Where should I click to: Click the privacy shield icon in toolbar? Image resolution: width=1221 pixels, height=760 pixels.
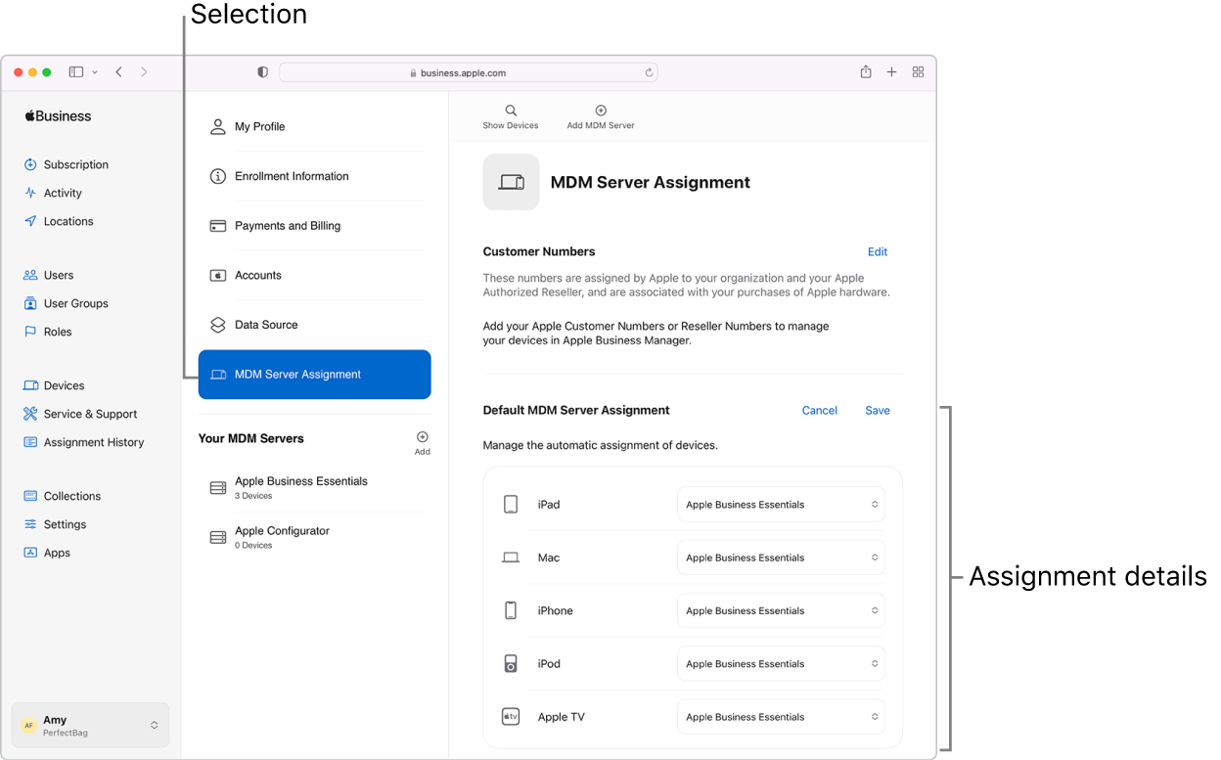(263, 72)
